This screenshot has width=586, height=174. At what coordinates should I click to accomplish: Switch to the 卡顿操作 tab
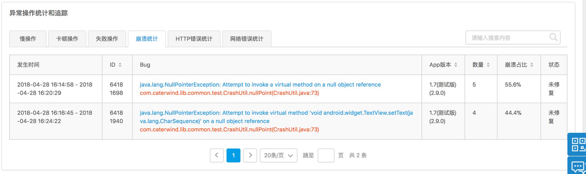tap(67, 39)
